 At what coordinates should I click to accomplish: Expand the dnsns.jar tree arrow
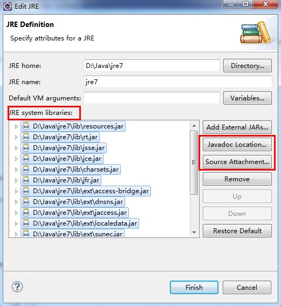[x=16, y=202]
